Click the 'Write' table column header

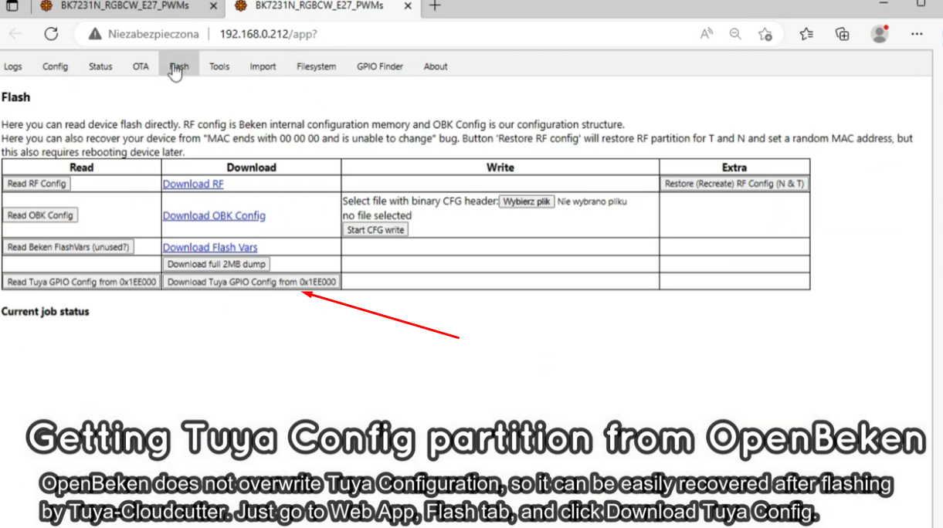500,167
